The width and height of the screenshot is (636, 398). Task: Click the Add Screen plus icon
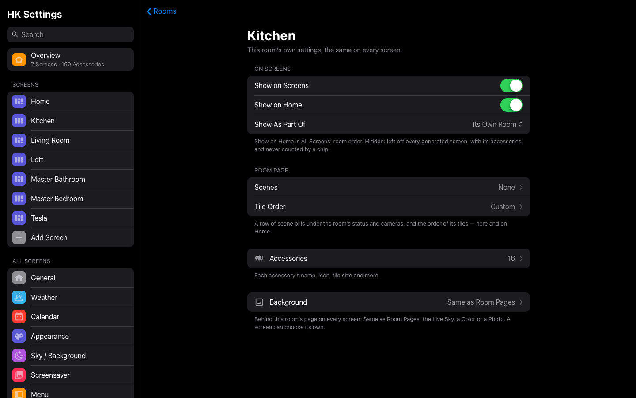(19, 237)
